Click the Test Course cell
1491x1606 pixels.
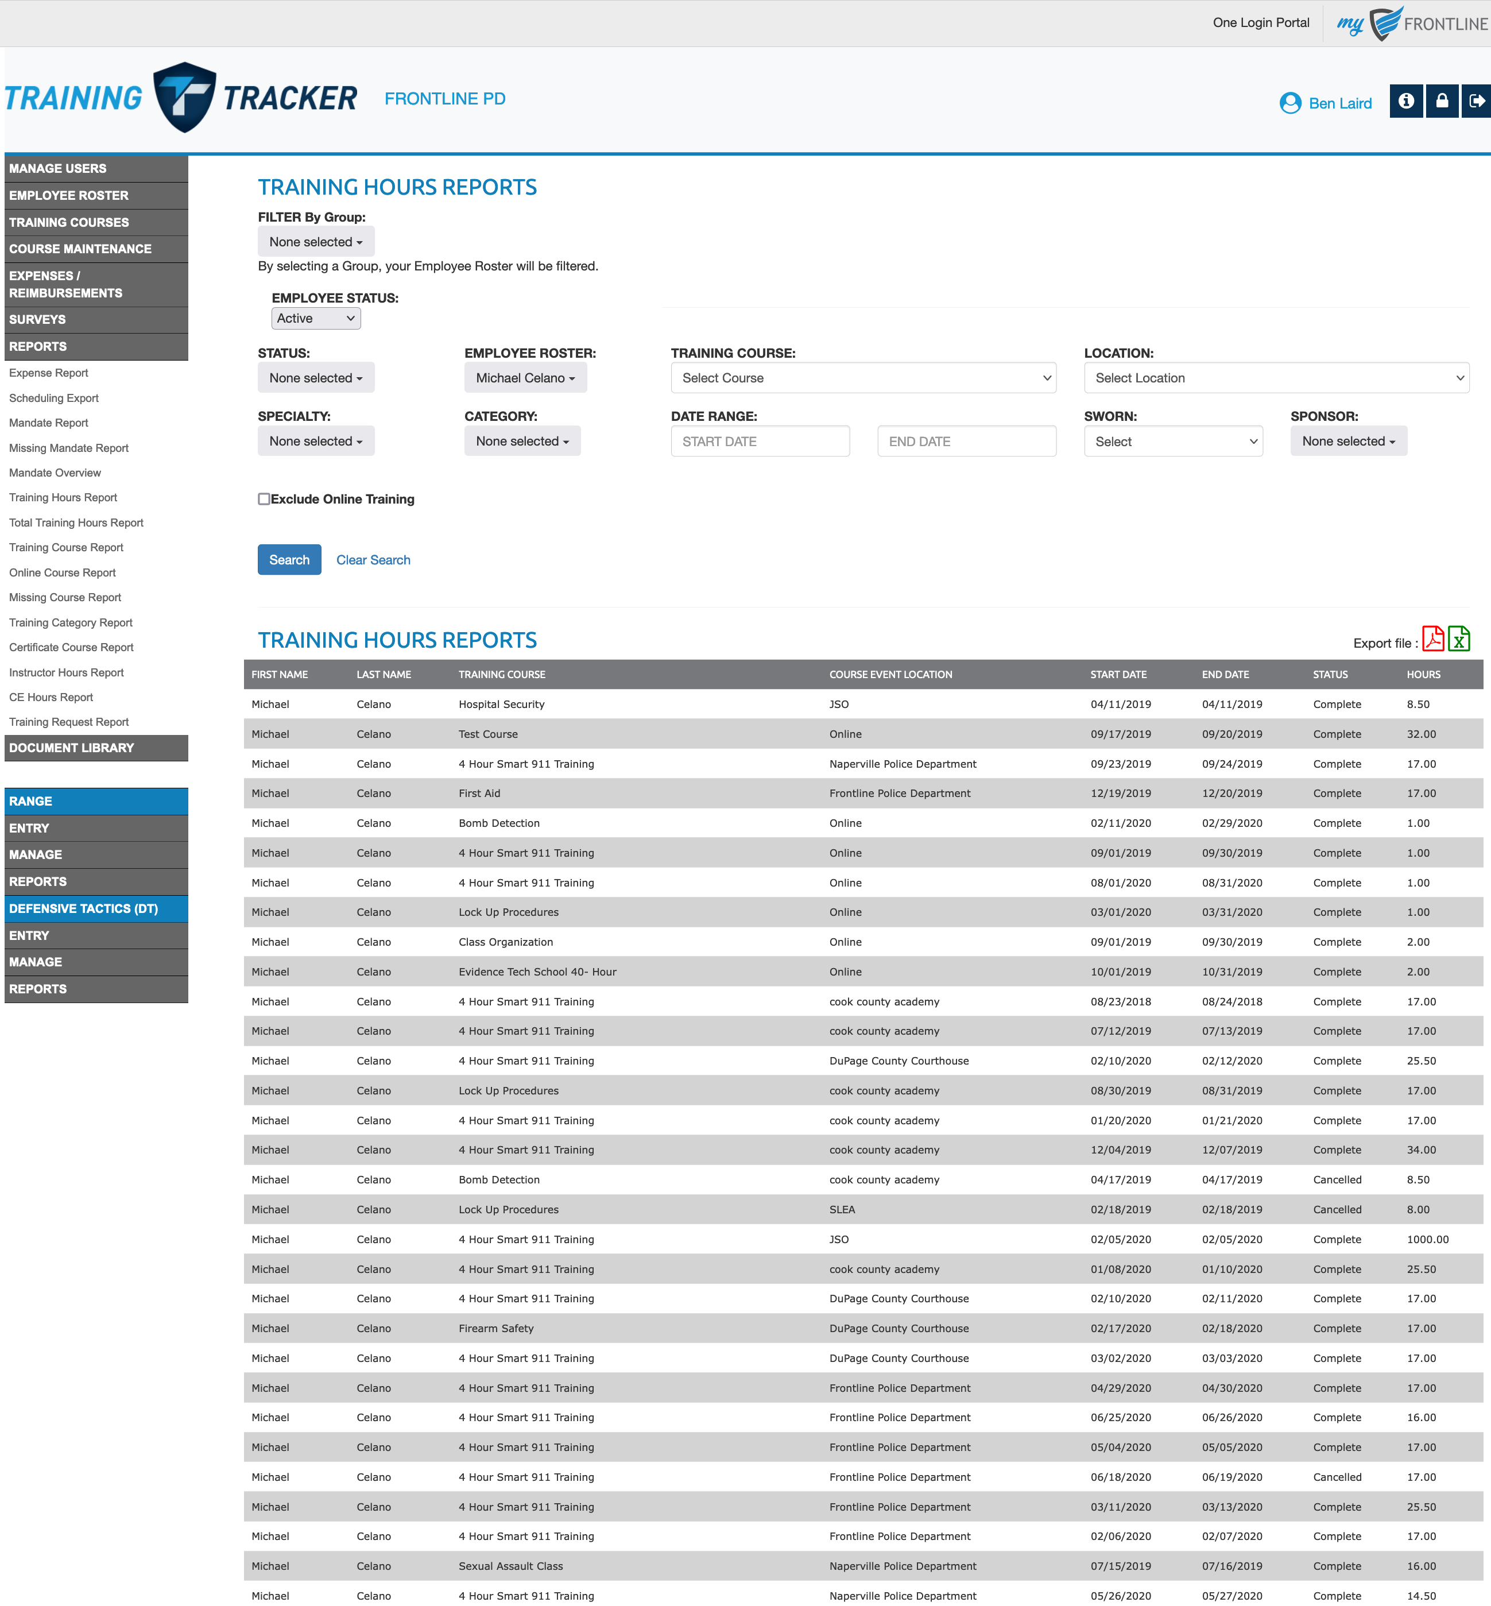488,734
